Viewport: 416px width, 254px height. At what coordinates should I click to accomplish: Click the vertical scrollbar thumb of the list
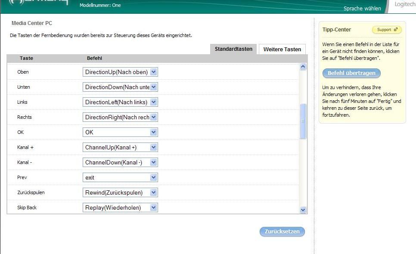pos(302,121)
